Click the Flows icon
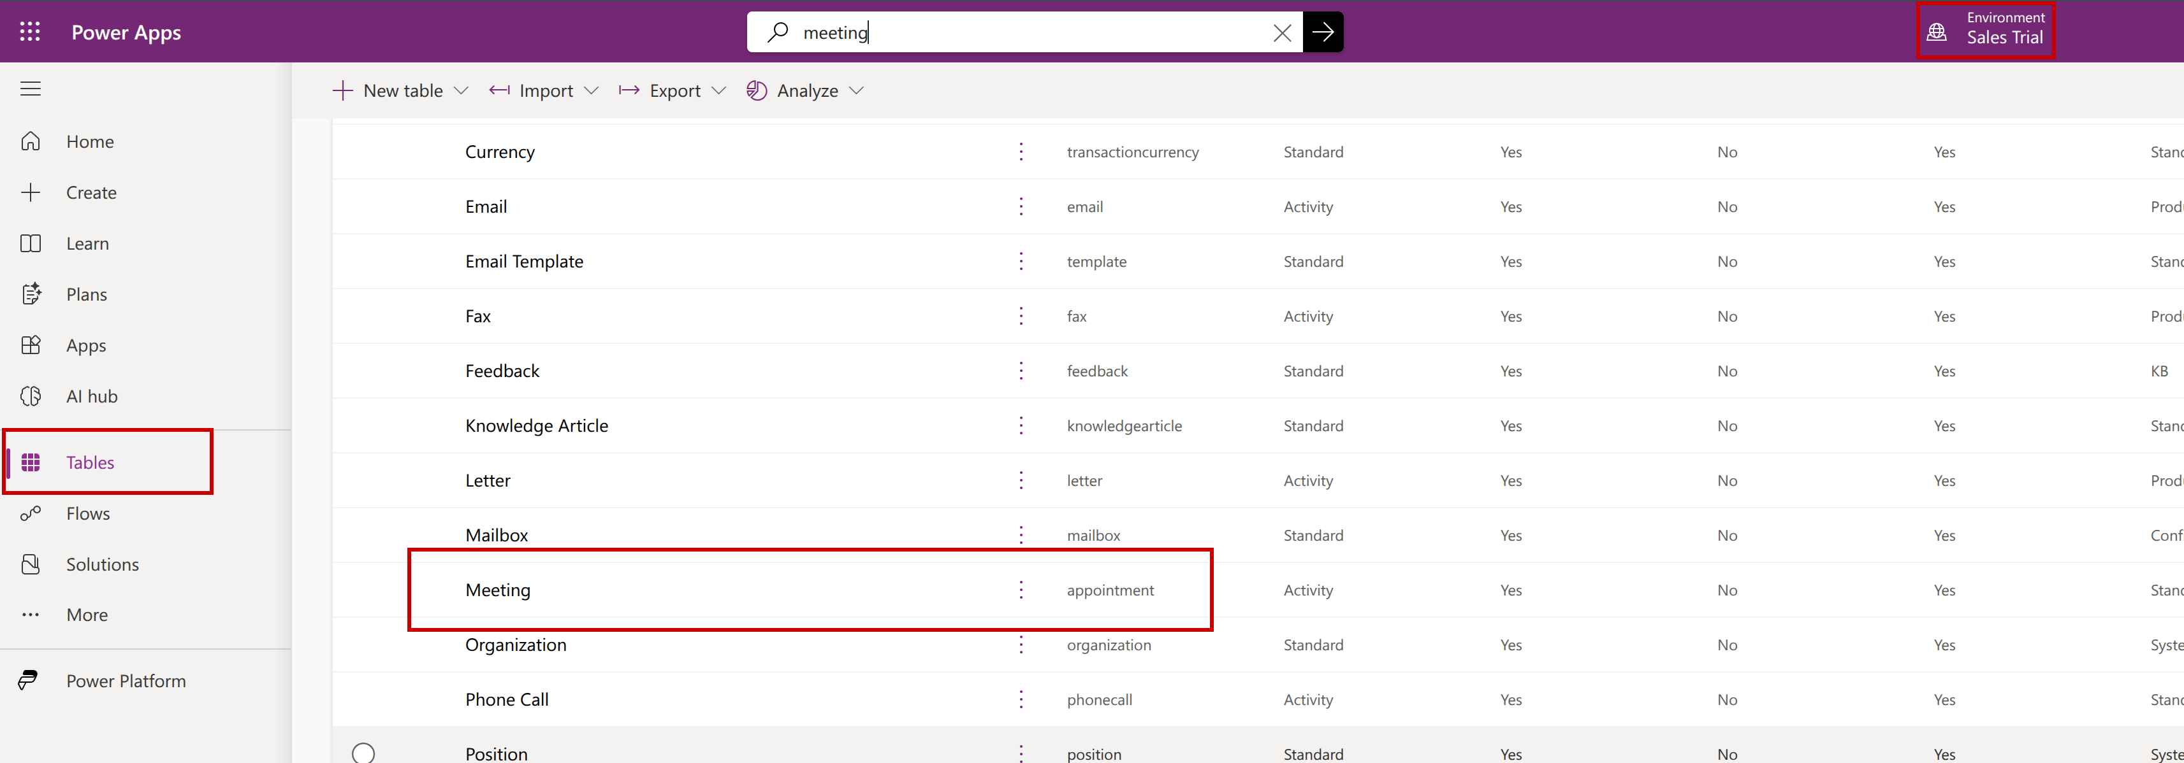This screenshot has width=2184, height=763. click(x=31, y=513)
